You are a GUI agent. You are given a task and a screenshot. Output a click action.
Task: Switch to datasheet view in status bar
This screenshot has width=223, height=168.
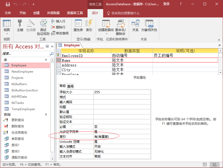205,164
